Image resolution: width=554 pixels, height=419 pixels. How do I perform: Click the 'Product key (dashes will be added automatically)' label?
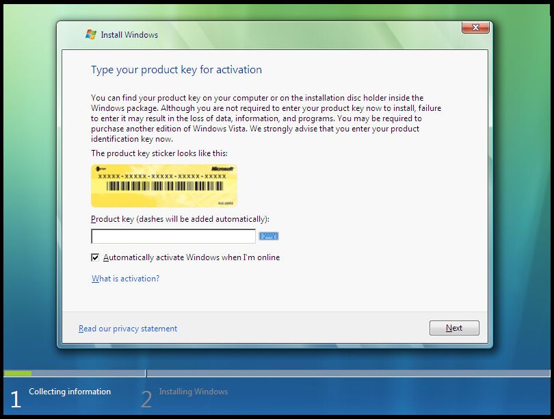point(180,219)
